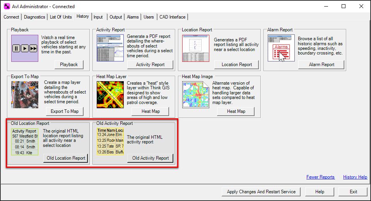Switch to the Diagnostics tab

(34, 17)
